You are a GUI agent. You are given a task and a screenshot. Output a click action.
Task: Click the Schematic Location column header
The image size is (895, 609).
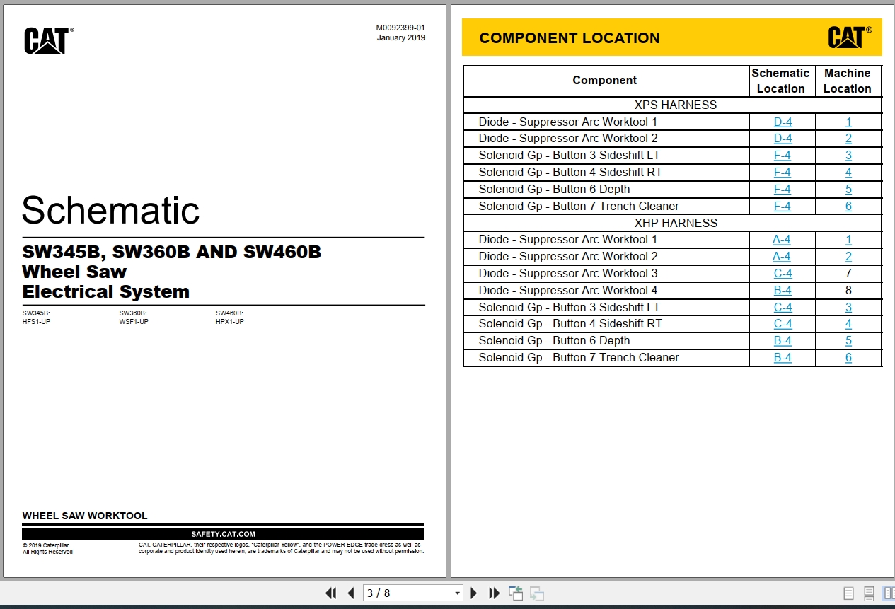click(x=781, y=81)
